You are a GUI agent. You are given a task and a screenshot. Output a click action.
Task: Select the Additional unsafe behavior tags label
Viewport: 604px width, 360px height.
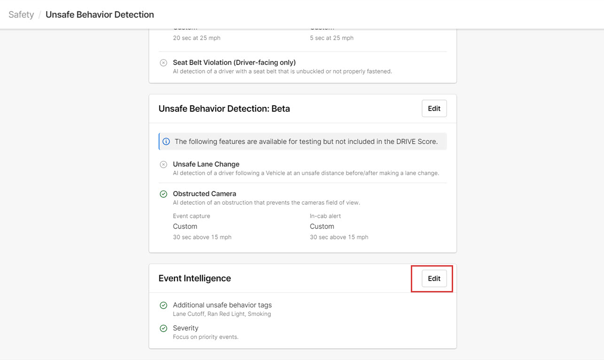[x=222, y=305]
